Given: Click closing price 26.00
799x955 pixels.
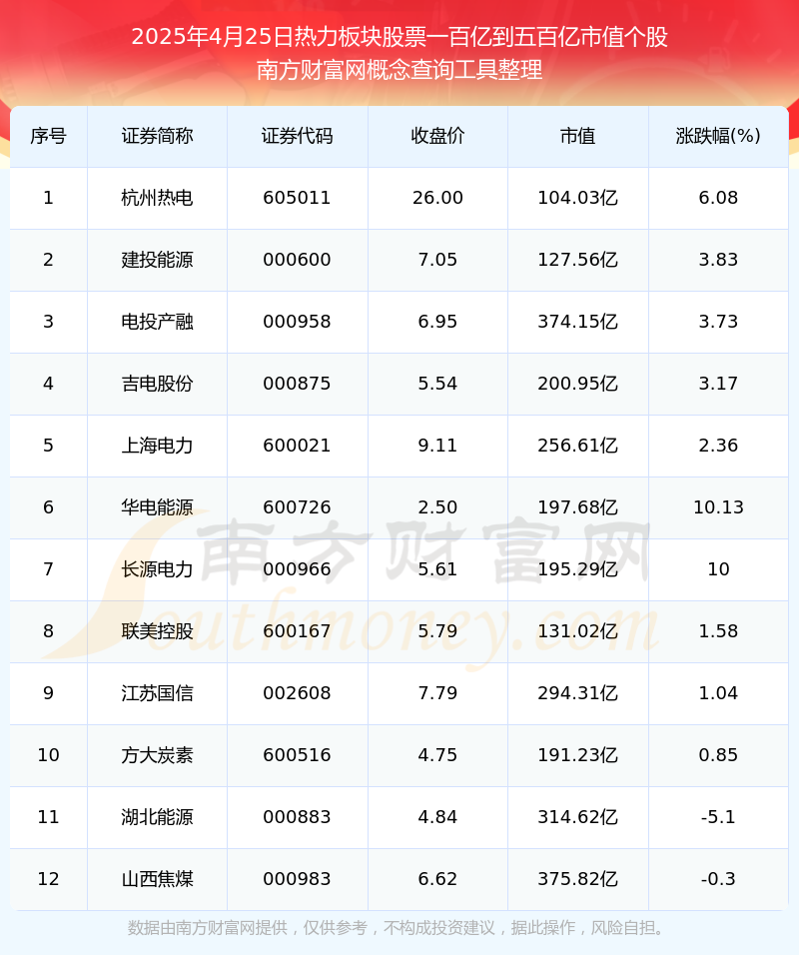Looking at the screenshot, I should 437,198.
